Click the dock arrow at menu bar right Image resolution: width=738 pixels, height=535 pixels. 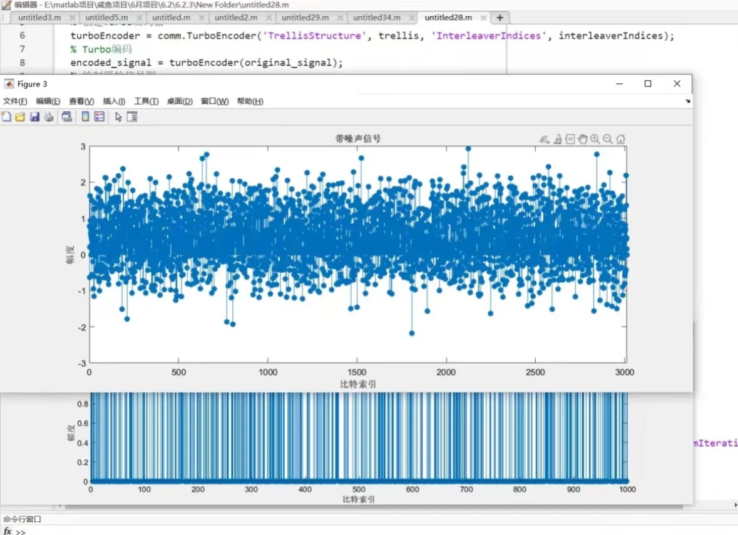[688, 101]
